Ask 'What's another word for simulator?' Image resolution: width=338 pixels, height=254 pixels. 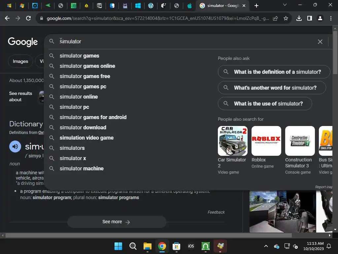272,88
